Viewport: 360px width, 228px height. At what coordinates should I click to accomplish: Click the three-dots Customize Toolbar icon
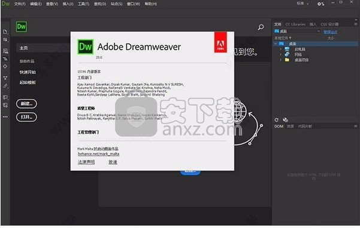(x=5, y=116)
